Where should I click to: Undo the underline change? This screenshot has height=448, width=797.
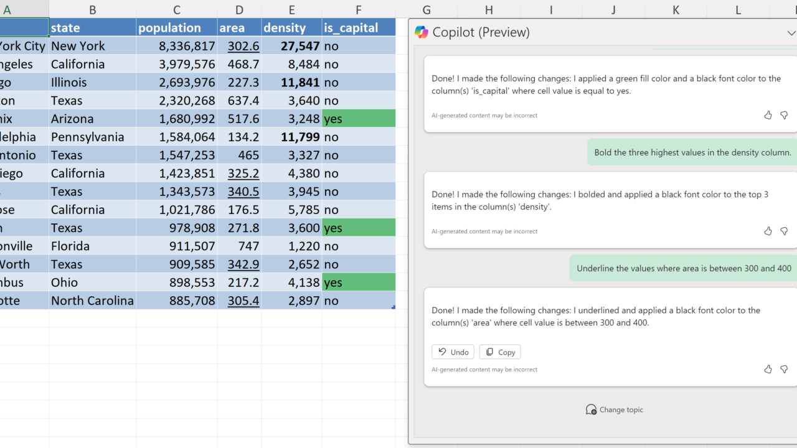click(453, 352)
